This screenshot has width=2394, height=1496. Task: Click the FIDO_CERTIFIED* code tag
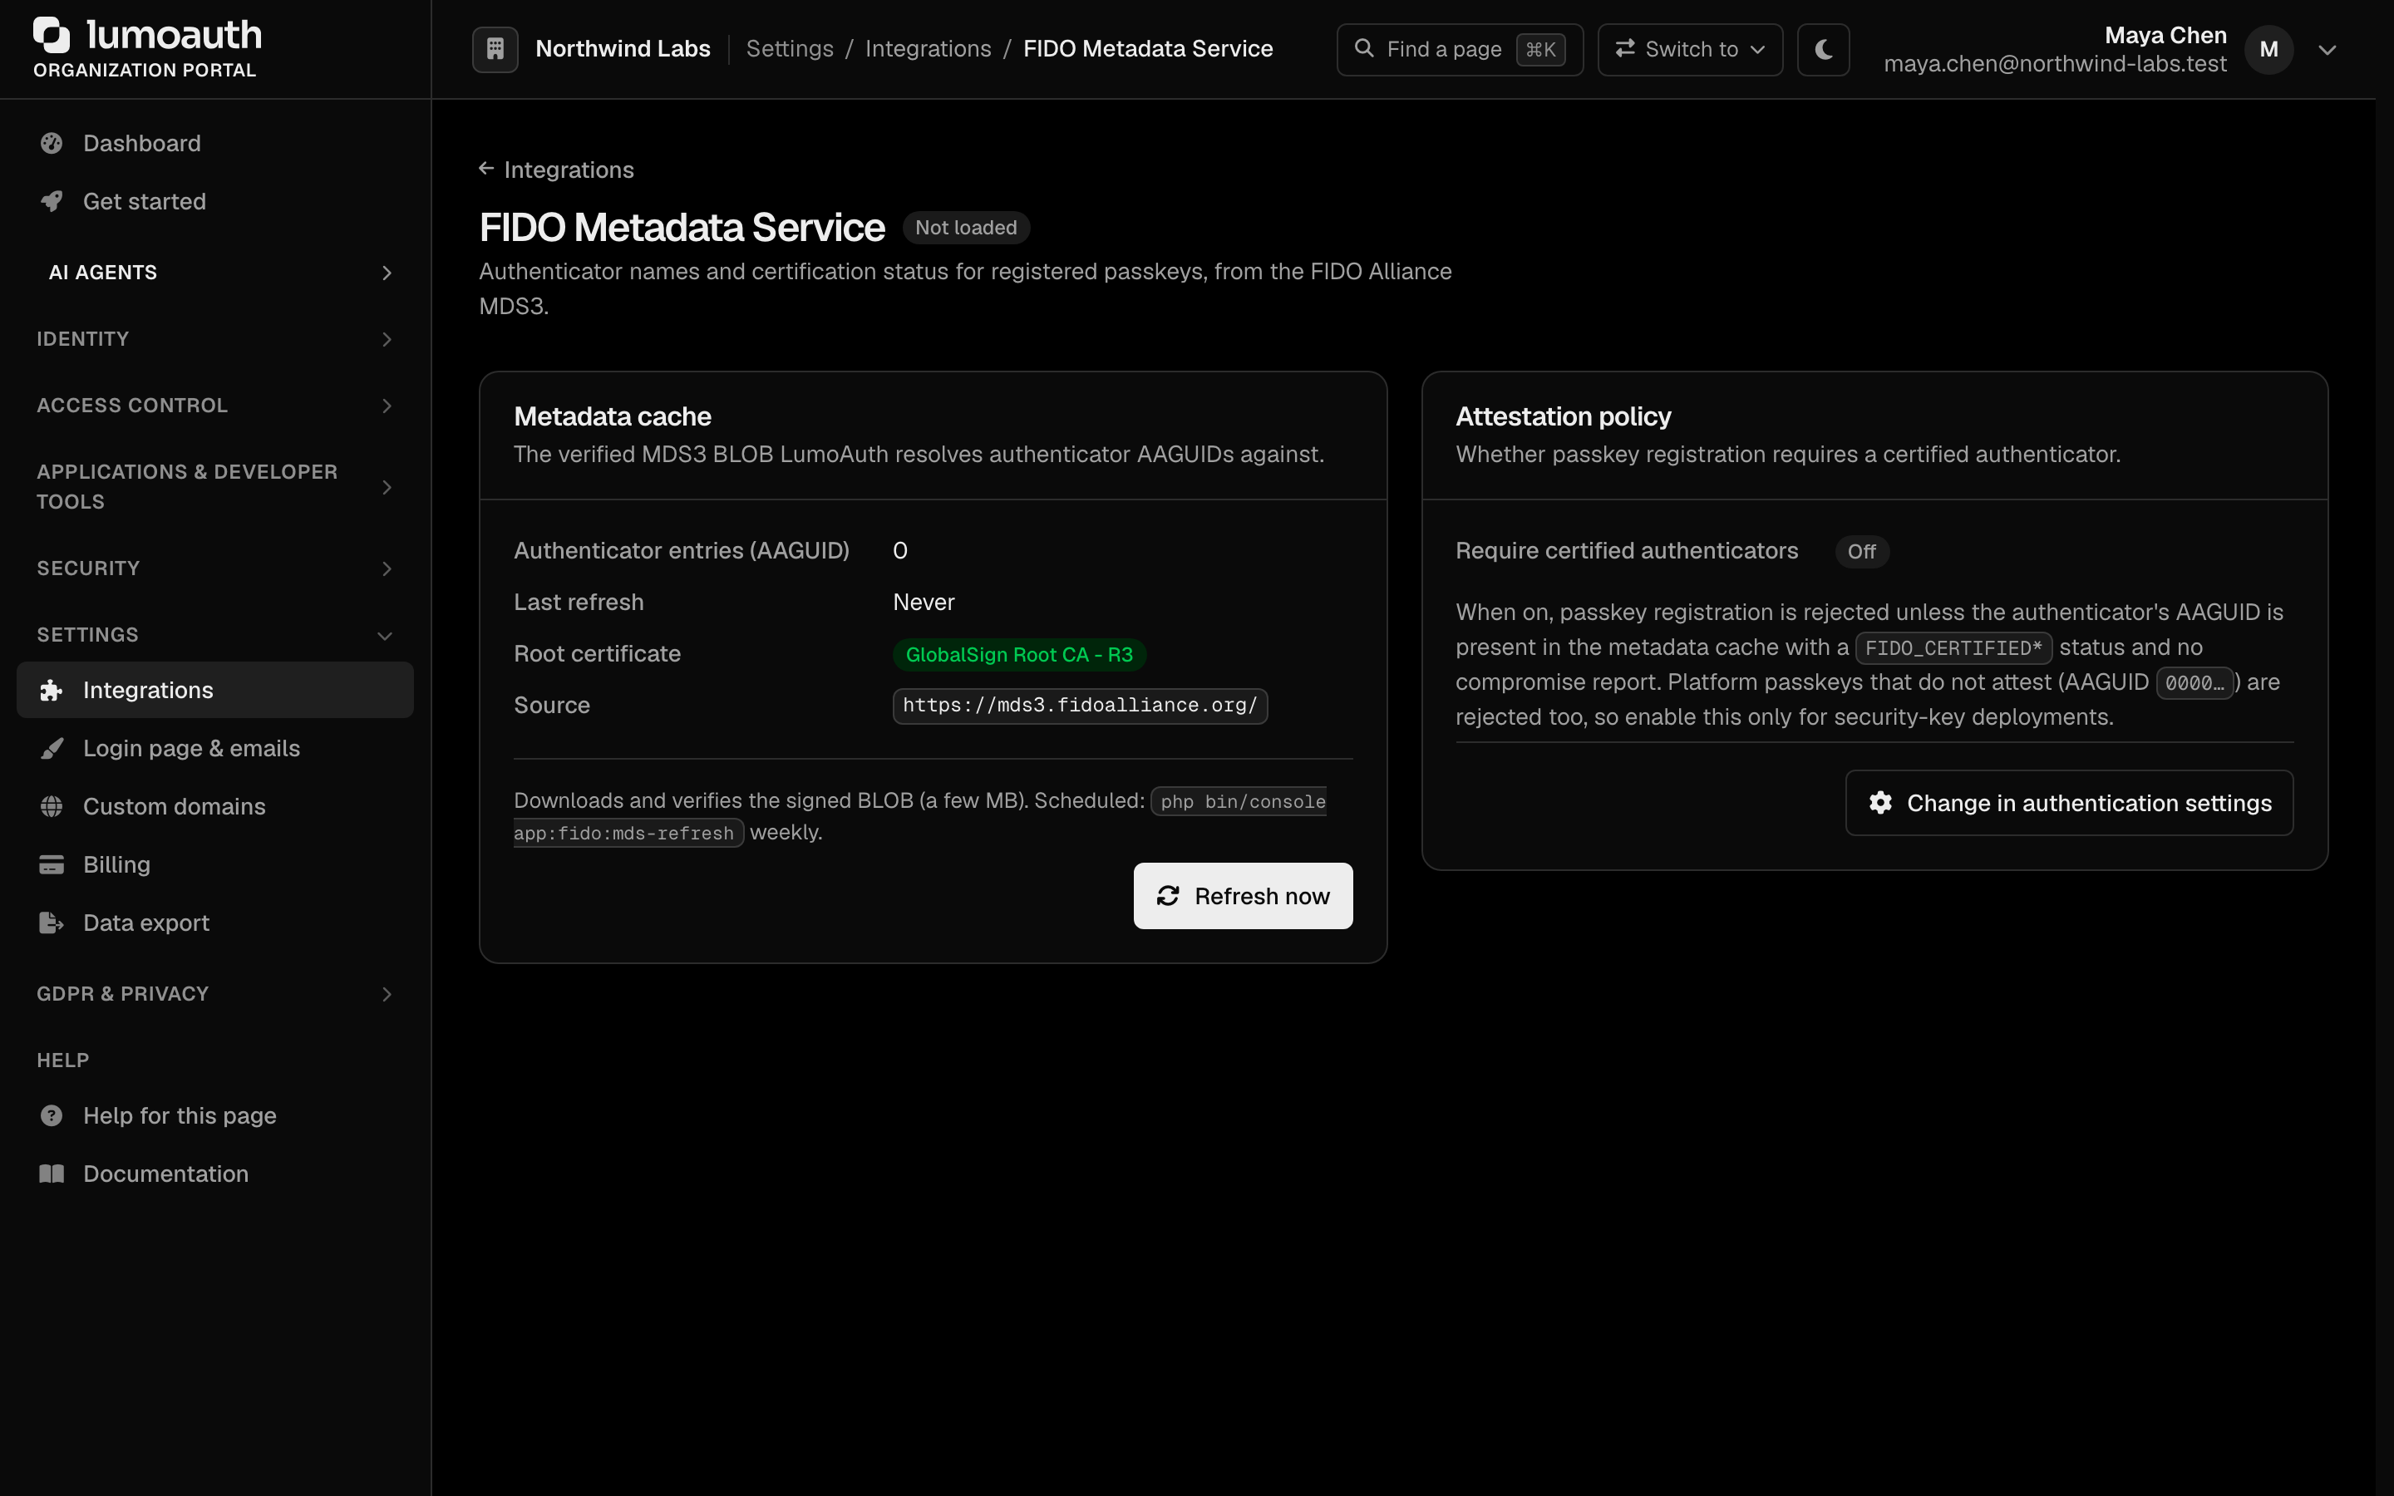[x=1953, y=649]
